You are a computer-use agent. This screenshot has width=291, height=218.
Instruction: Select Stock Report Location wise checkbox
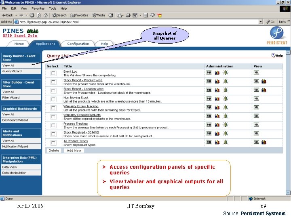(x=53, y=90)
